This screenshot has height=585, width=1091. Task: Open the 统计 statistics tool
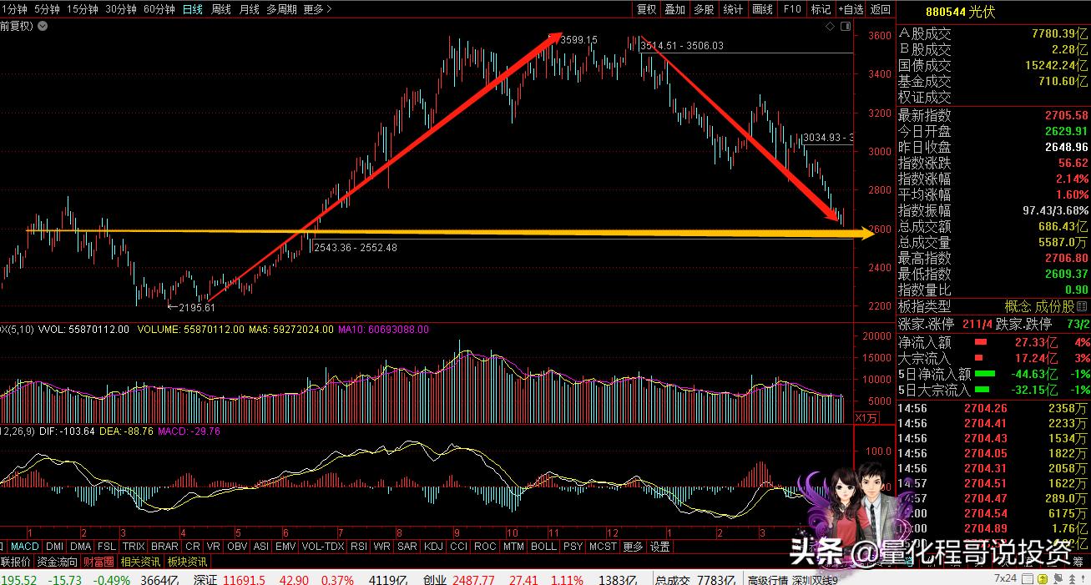pyautogui.click(x=733, y=9)
